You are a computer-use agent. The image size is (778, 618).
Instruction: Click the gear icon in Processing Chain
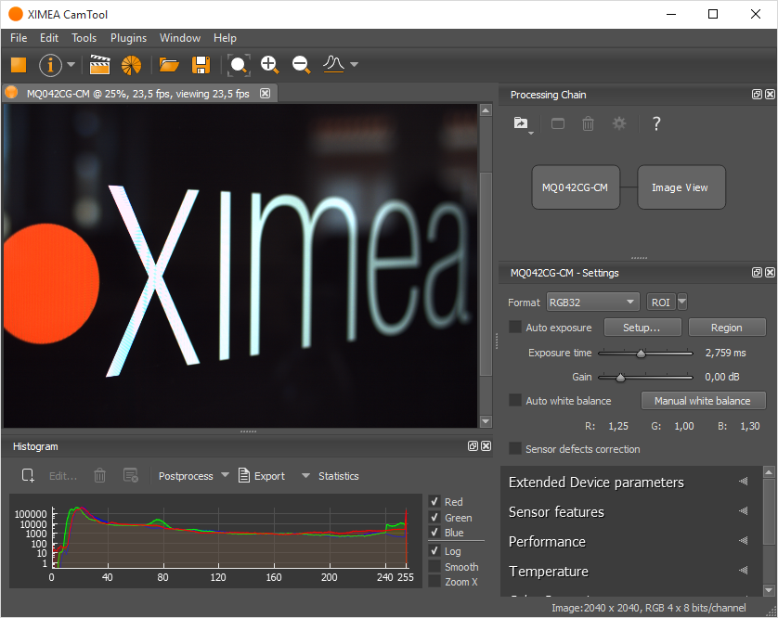618,123
